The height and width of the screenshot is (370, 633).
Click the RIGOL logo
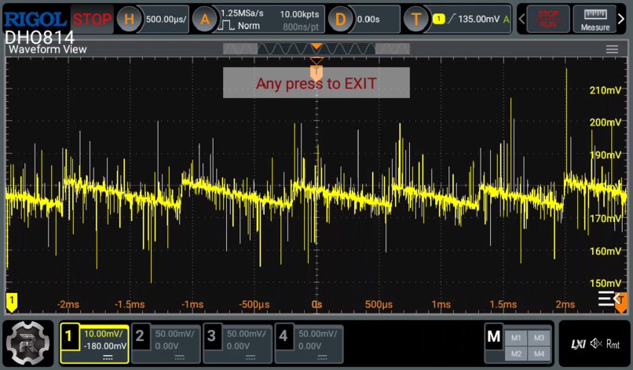coord(35,20)
